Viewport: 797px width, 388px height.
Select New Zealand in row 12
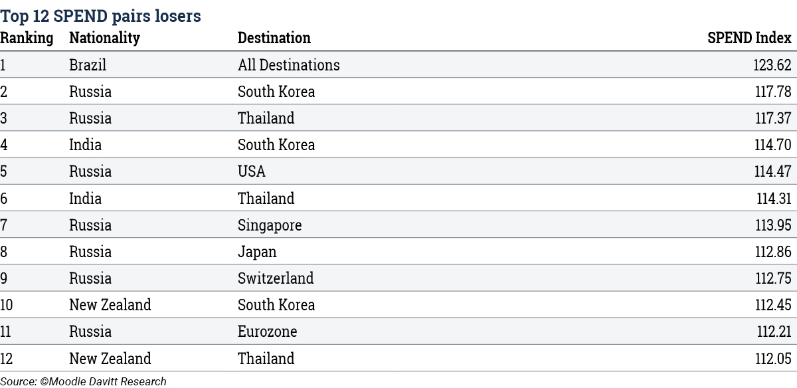click(110, 358)
